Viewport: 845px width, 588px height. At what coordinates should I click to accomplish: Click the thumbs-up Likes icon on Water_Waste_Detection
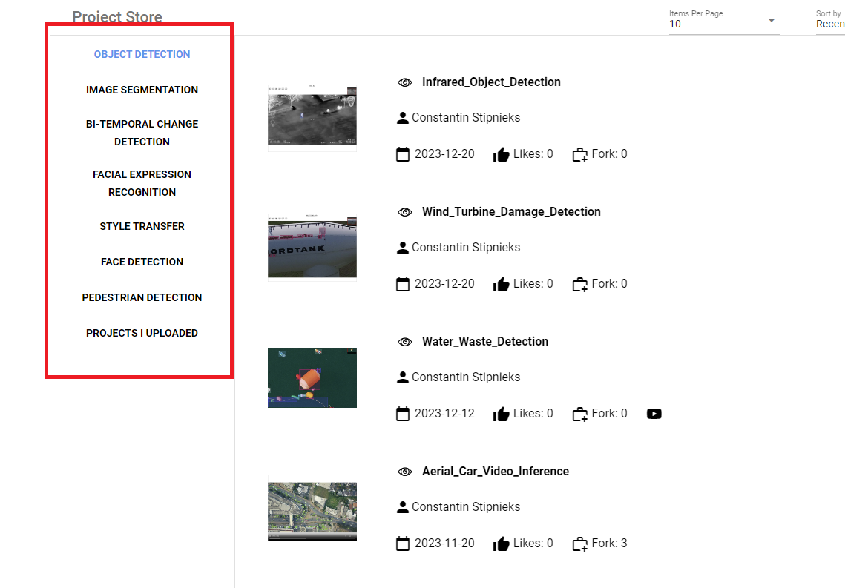(x=502, y=413)
